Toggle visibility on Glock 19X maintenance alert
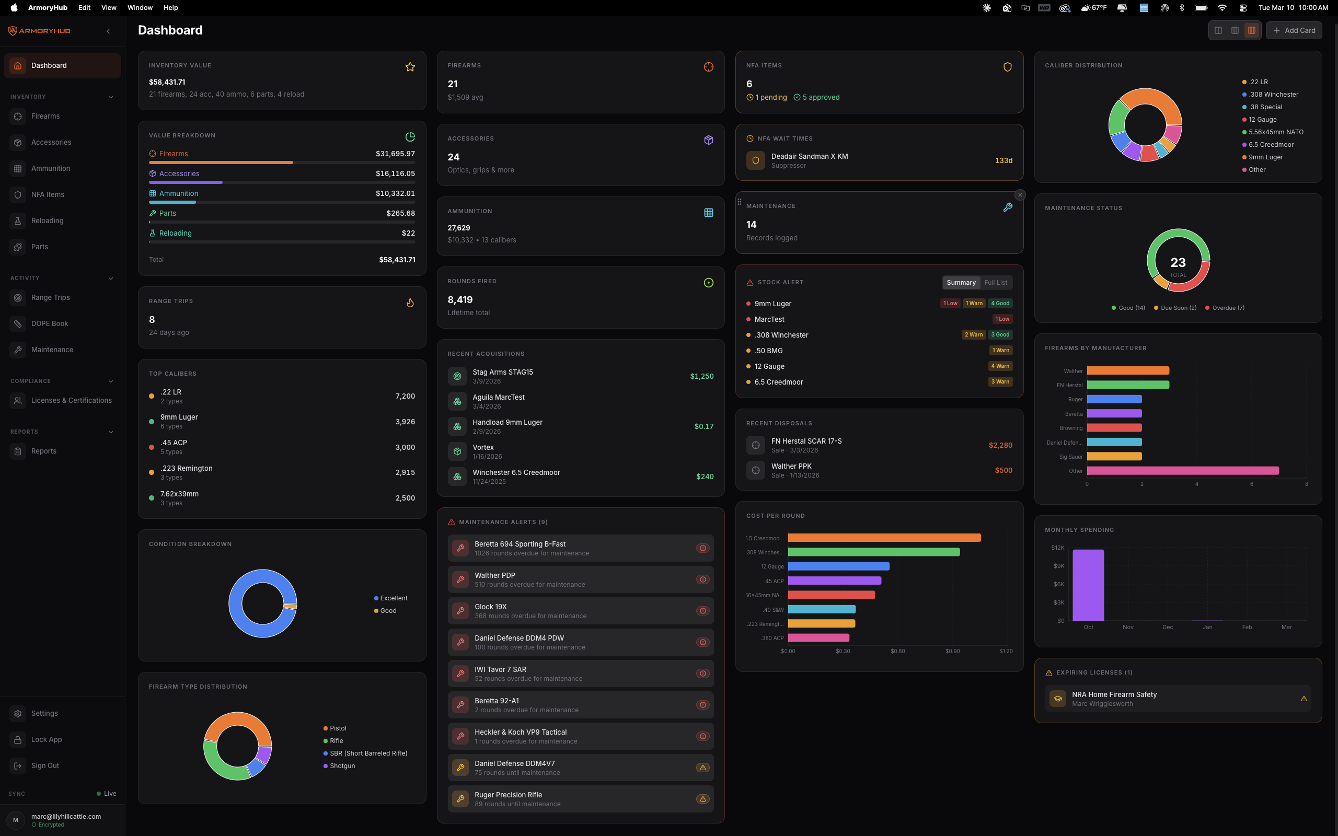The image size is (1338, 836). click(x=703, y=610)
